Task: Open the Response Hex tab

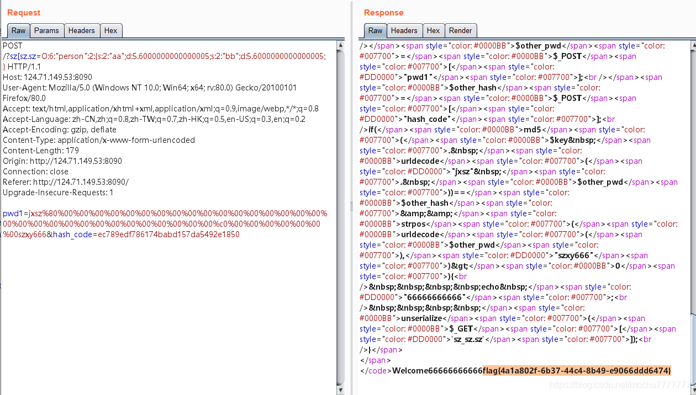Action: [x=434, y=31]
